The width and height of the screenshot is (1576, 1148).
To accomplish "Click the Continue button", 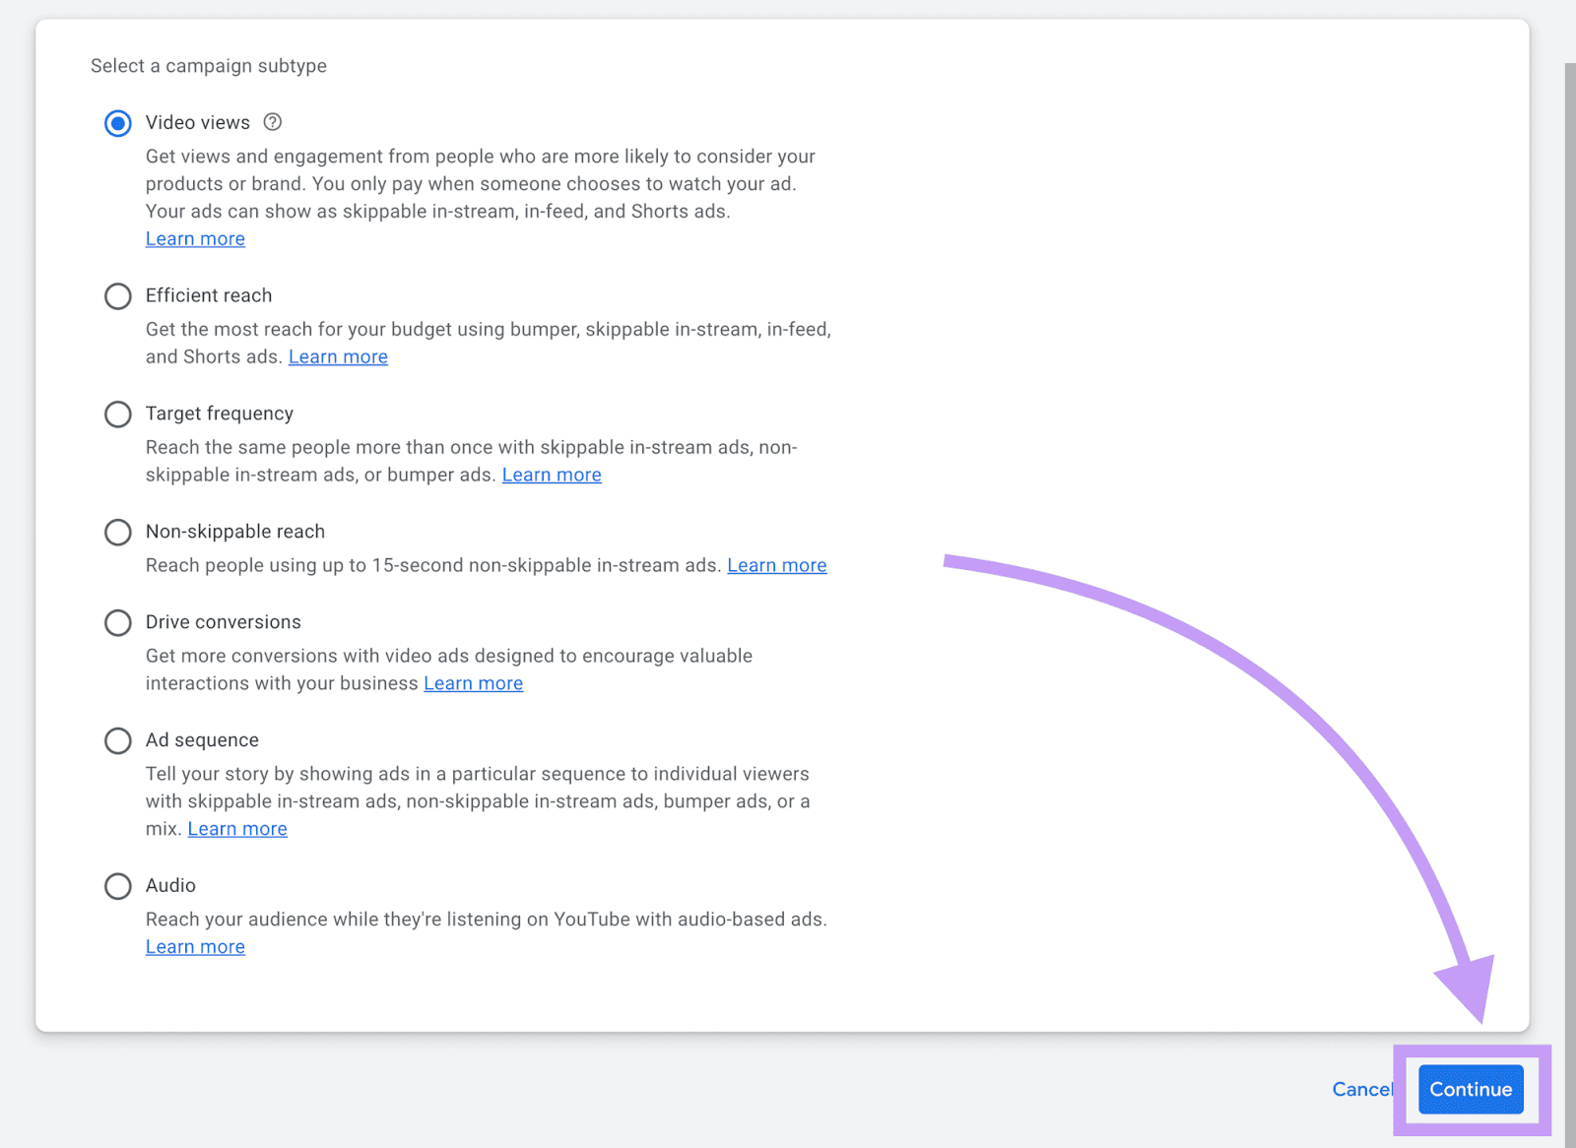I will pyautogui.click(x=1470, y=1089).
